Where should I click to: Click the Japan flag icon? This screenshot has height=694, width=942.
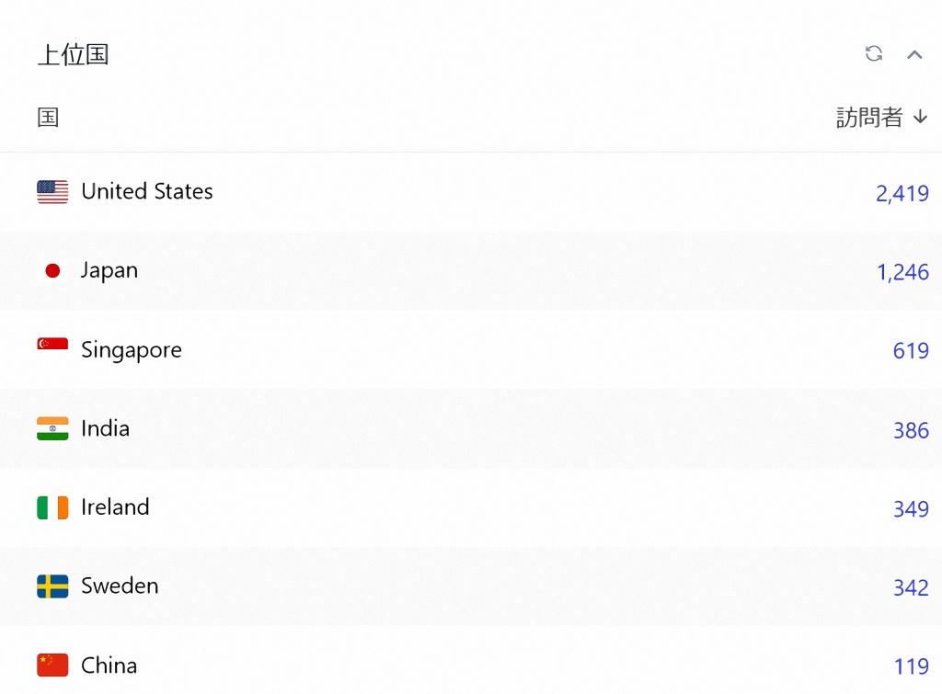pos(52,270)
